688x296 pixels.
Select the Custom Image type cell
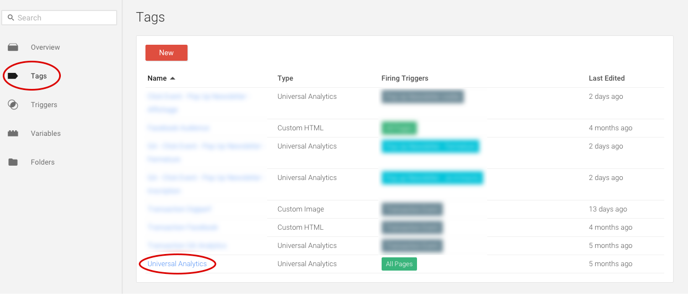pyautogui.click(x=301, y=209)
